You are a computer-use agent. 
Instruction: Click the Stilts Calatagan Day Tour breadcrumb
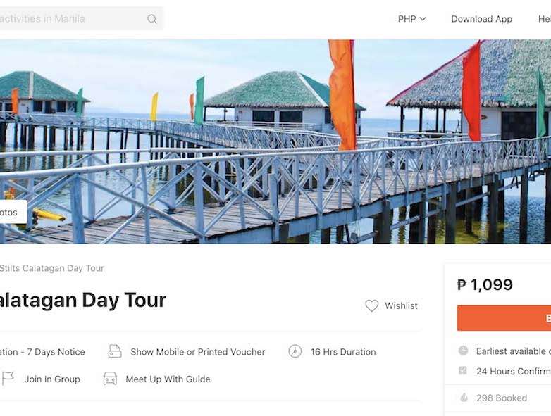click(52, 268)
